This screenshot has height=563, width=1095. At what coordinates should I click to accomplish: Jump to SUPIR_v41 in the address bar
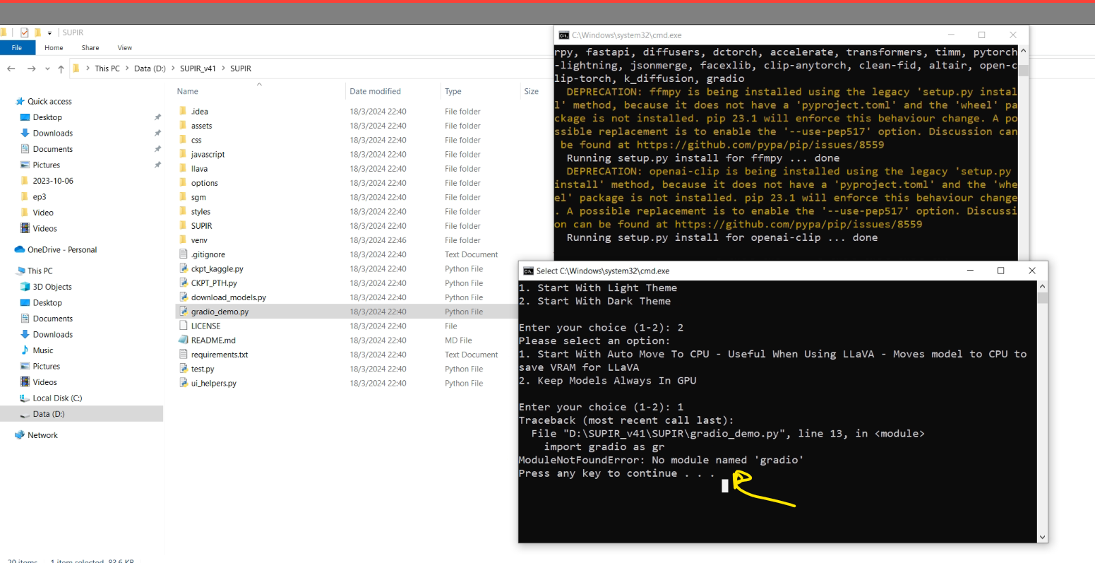click(198, 69)
